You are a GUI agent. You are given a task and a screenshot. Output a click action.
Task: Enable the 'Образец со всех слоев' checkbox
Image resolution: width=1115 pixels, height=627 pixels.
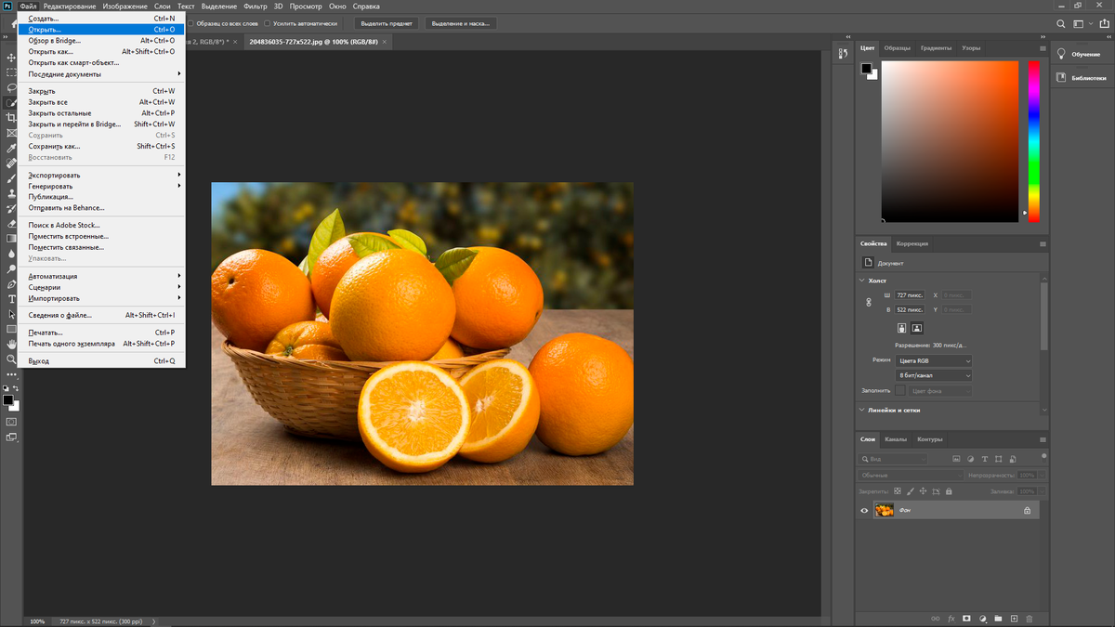(191, 23)
